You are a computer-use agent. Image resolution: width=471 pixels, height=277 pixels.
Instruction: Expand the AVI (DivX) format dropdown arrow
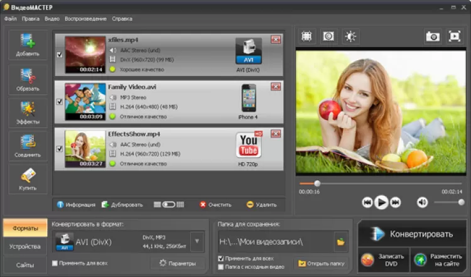coord(197,241)
